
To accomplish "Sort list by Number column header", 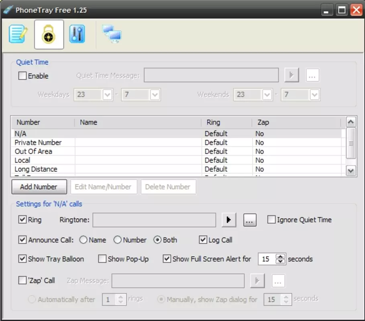I will pyautogui.click(x=43, y=122).
